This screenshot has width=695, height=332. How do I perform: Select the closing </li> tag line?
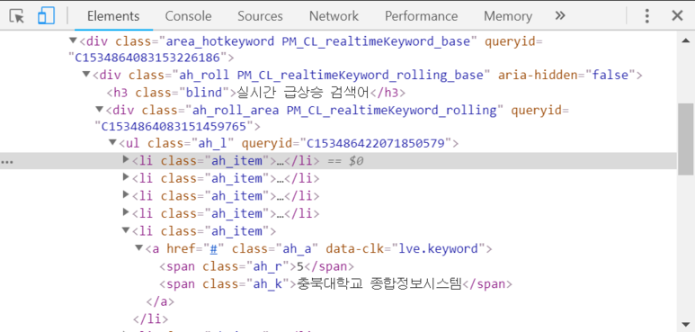(150, 319)
